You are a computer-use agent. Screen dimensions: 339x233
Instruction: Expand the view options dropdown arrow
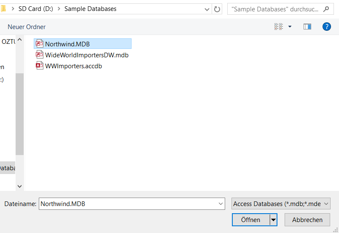pos(290,27)
